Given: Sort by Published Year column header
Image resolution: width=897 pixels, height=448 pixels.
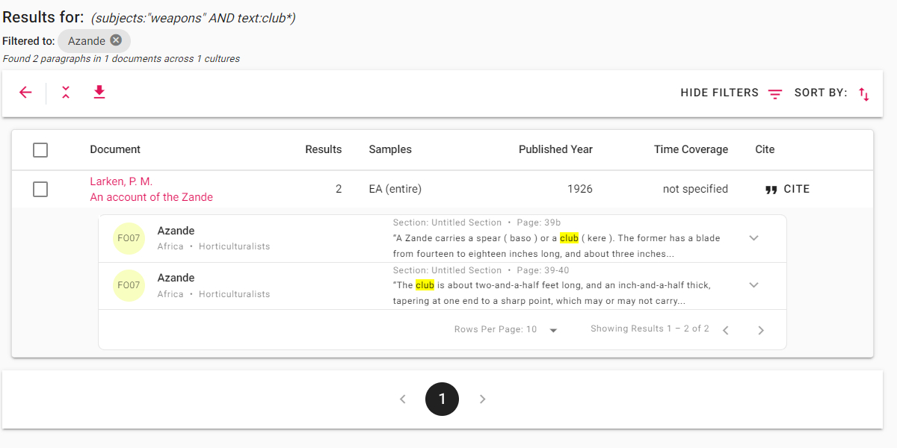Looking at the screenshot, I should coord(555,149).
